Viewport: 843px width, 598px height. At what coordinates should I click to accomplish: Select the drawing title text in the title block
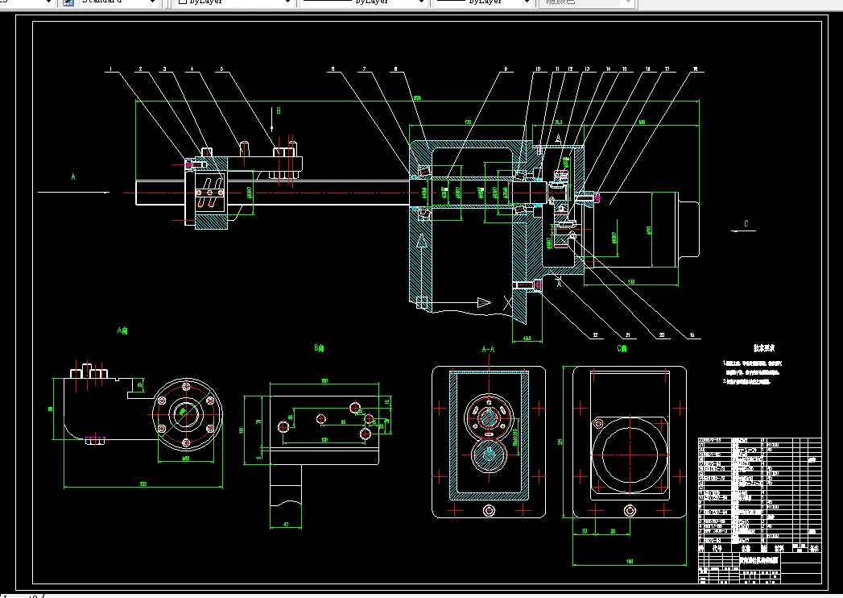click(759, 560)
